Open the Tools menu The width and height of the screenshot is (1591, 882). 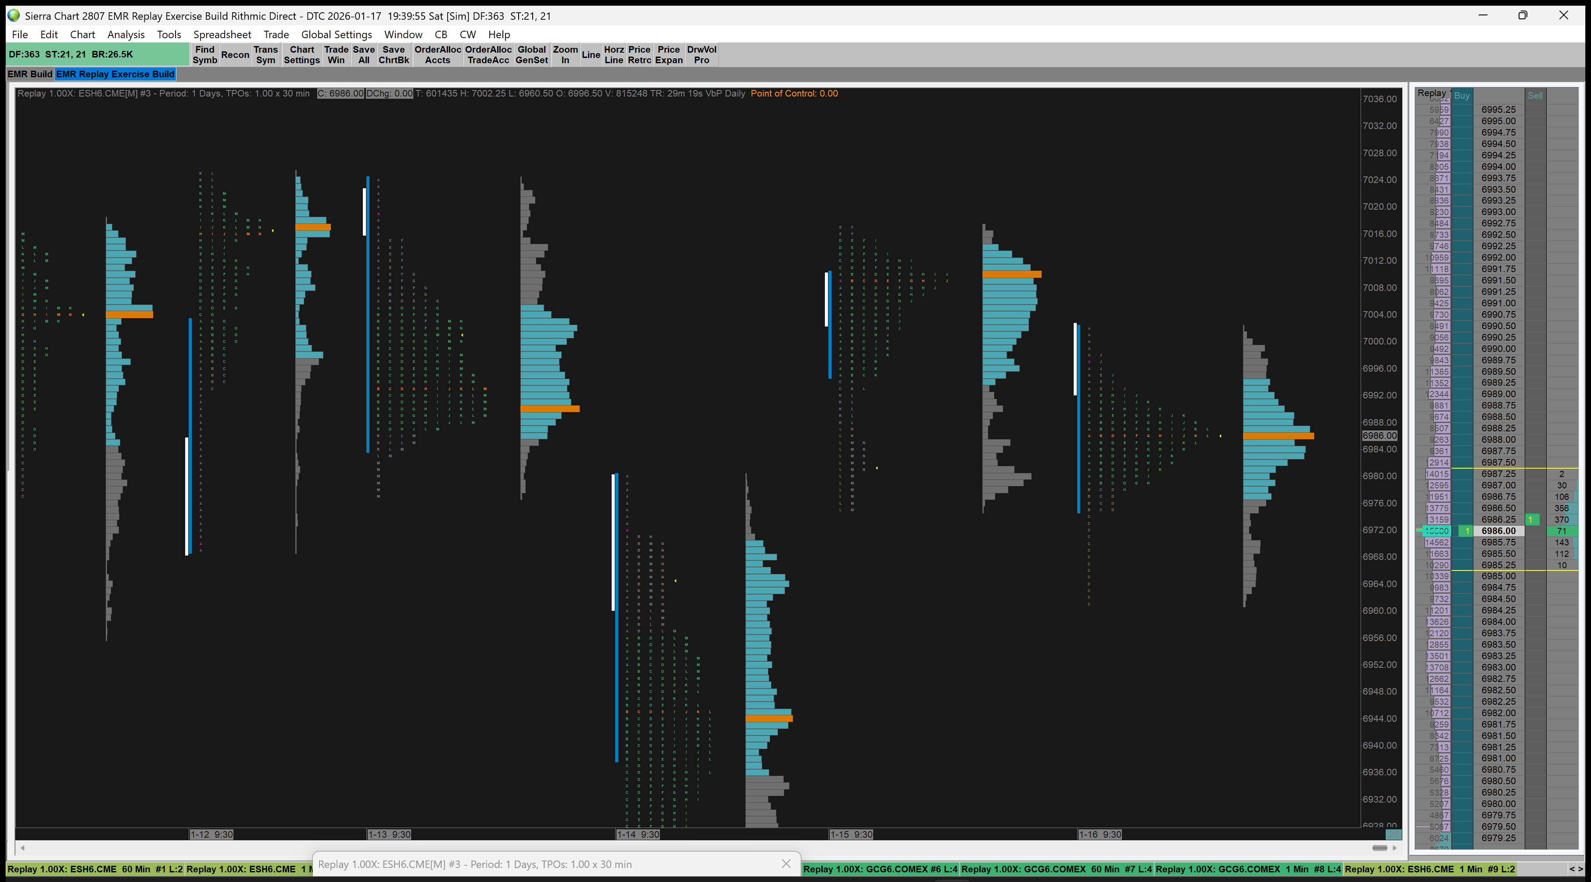coord(168,35)
